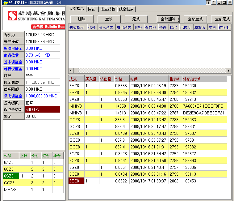The image size is (234, 201).
Task: Click the 生效 button
Action: pos(109,19)
